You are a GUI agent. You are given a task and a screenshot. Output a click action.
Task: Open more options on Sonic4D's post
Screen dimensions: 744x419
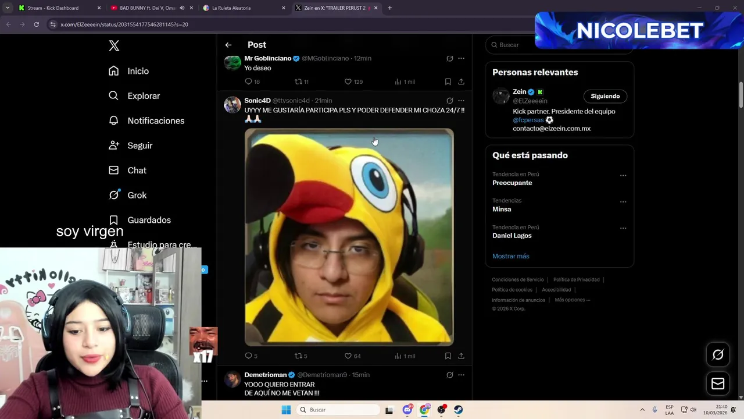[461, 101]
